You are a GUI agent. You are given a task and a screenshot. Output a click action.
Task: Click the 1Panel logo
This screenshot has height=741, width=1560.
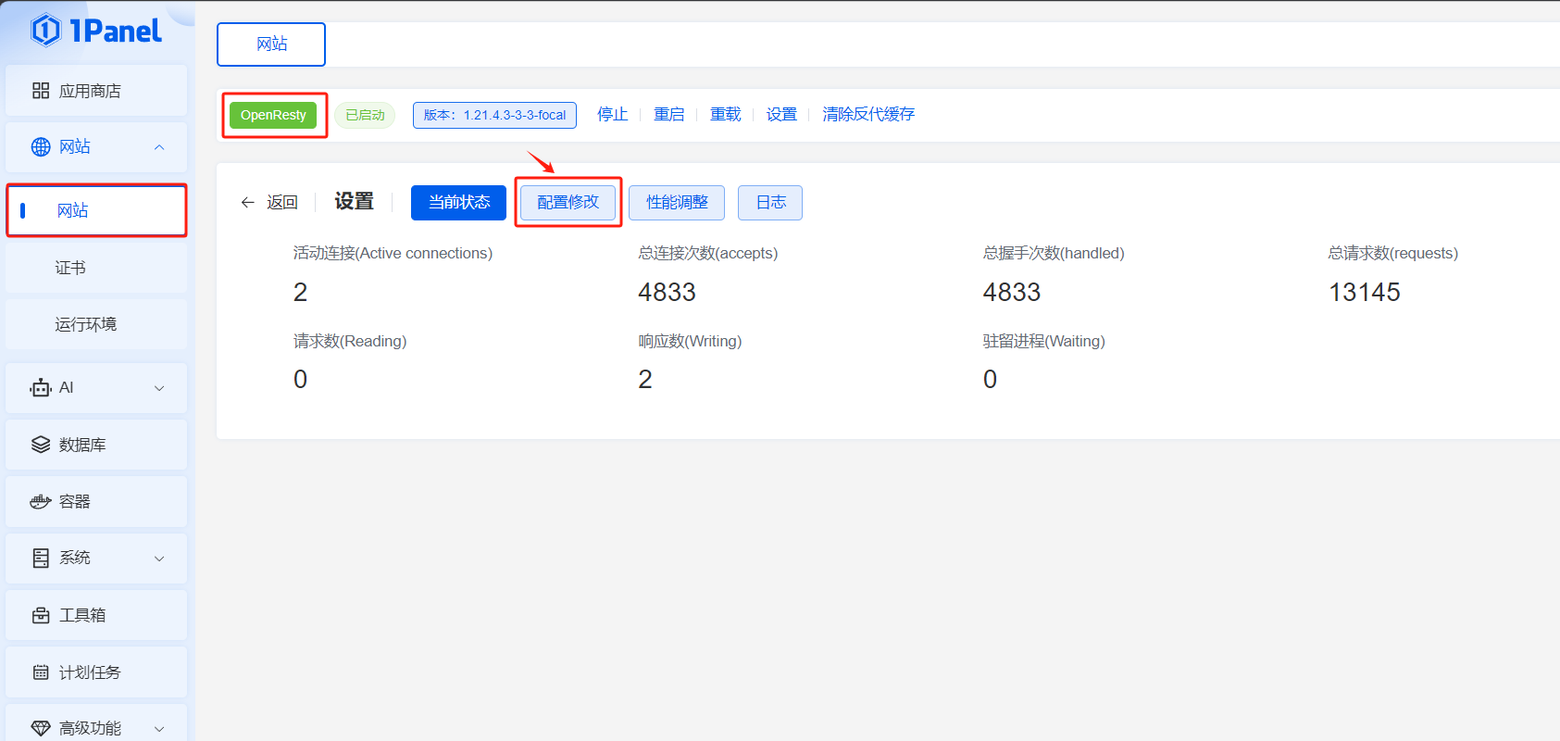[x=96, y=31]
